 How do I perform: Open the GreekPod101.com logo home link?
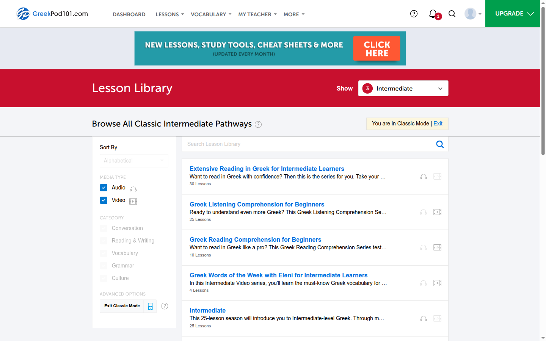coord(52,14)
